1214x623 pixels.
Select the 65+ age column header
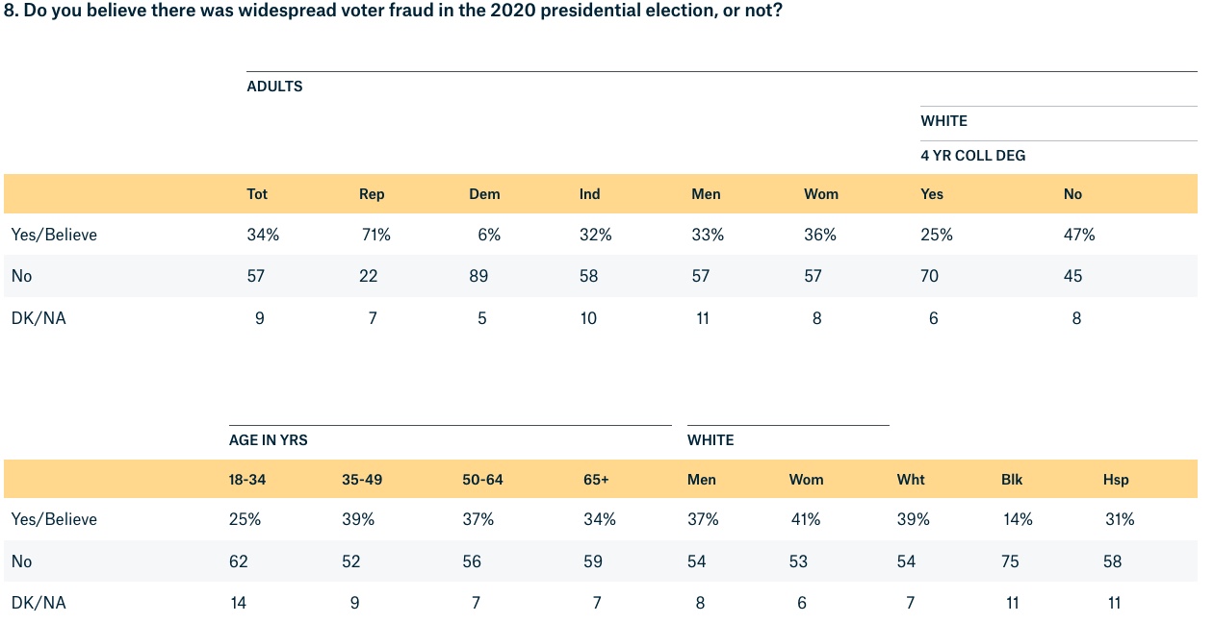(597, 480)
